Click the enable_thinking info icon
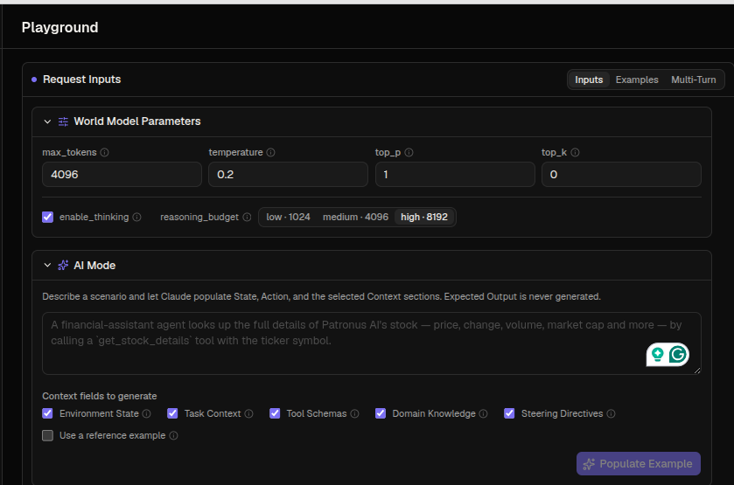 [136, 217]
